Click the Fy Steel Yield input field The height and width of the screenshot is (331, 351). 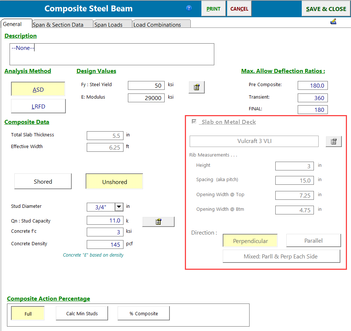(x=146, y=85)
